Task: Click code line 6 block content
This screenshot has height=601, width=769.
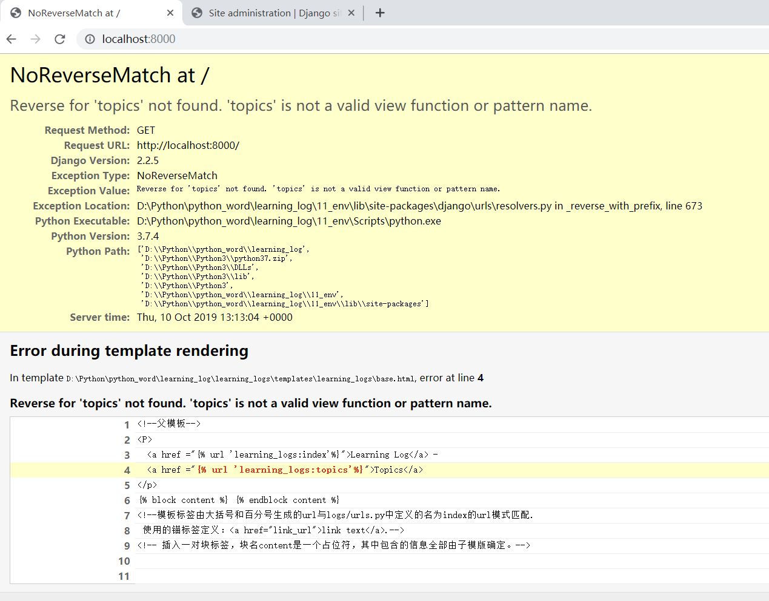Action: click(239, 500)
